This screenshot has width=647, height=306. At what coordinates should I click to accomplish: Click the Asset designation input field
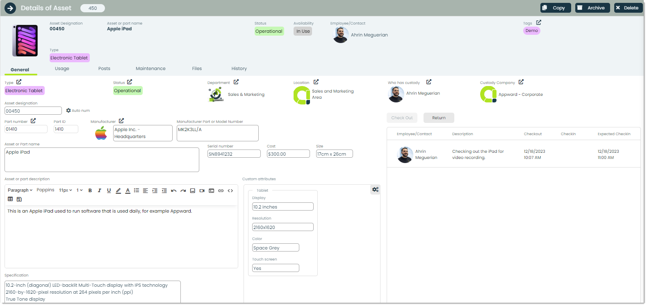(33, 111)
